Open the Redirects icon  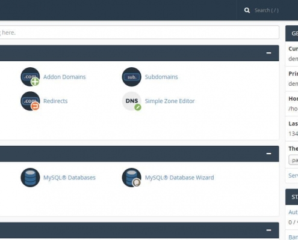point(30,101)
